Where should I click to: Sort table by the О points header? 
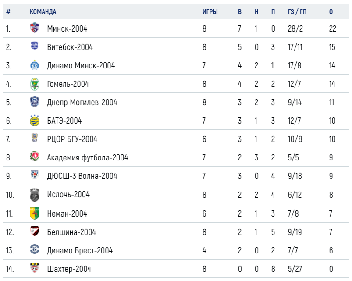pos(331,12)
